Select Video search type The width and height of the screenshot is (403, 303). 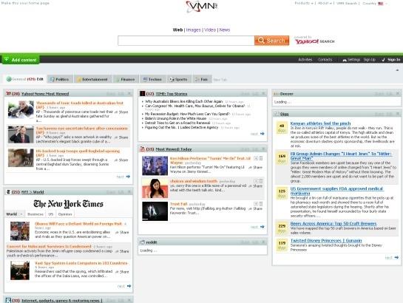(210, 30)
